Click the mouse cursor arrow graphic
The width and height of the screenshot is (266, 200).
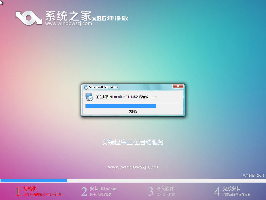pos(2,3)
